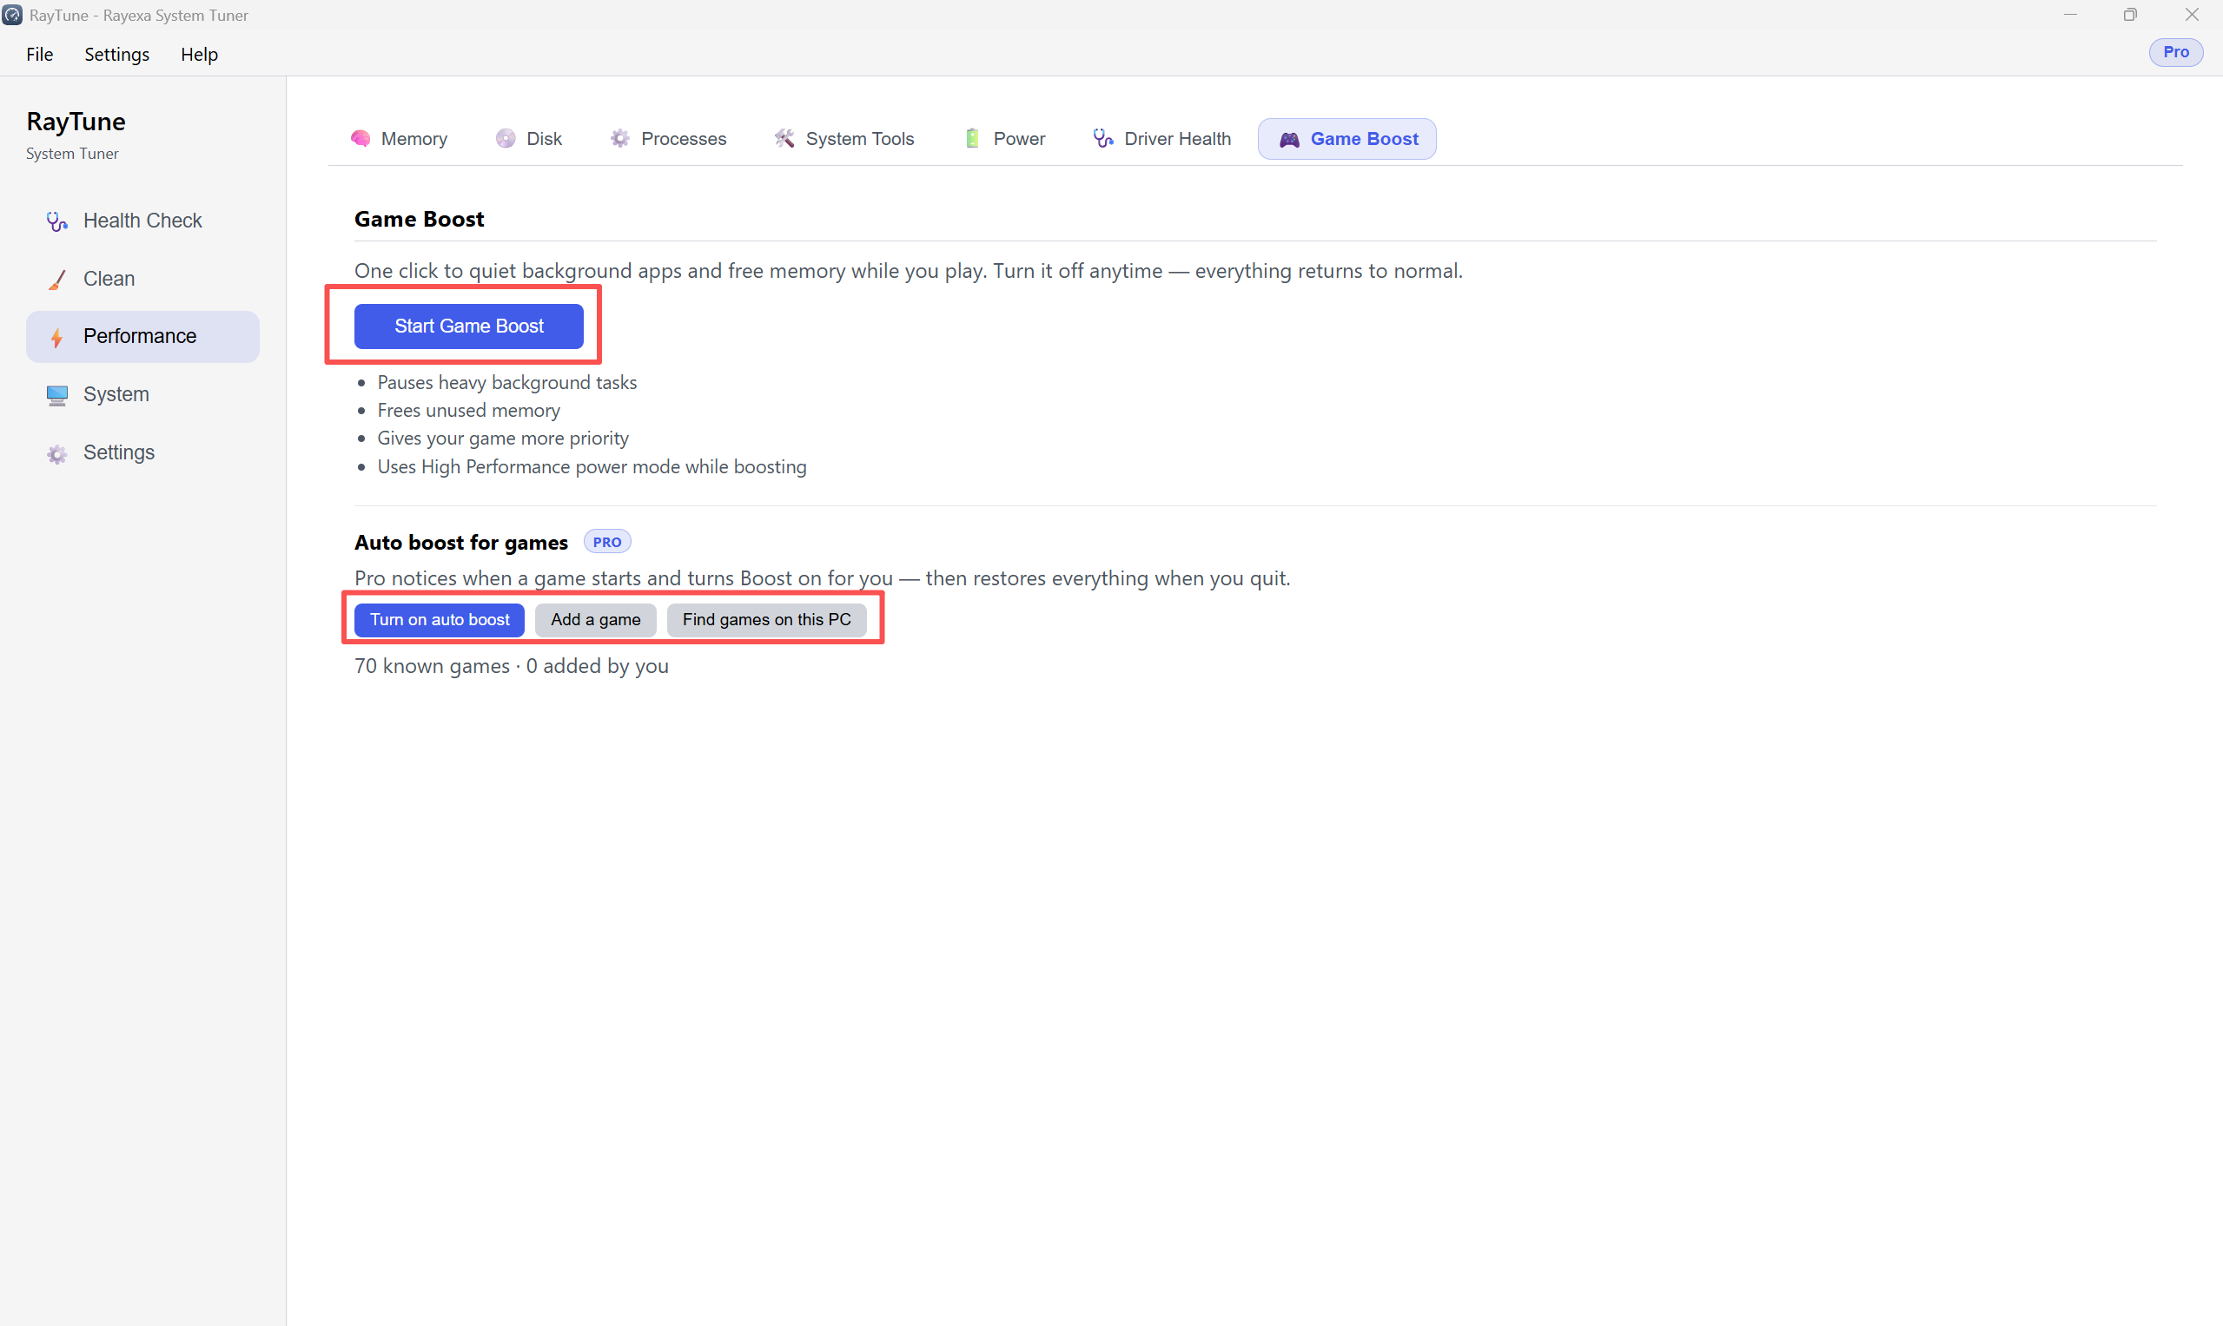Click the Power battery icon
This screenshot has width=2223, height=1326.
(972, 138)
